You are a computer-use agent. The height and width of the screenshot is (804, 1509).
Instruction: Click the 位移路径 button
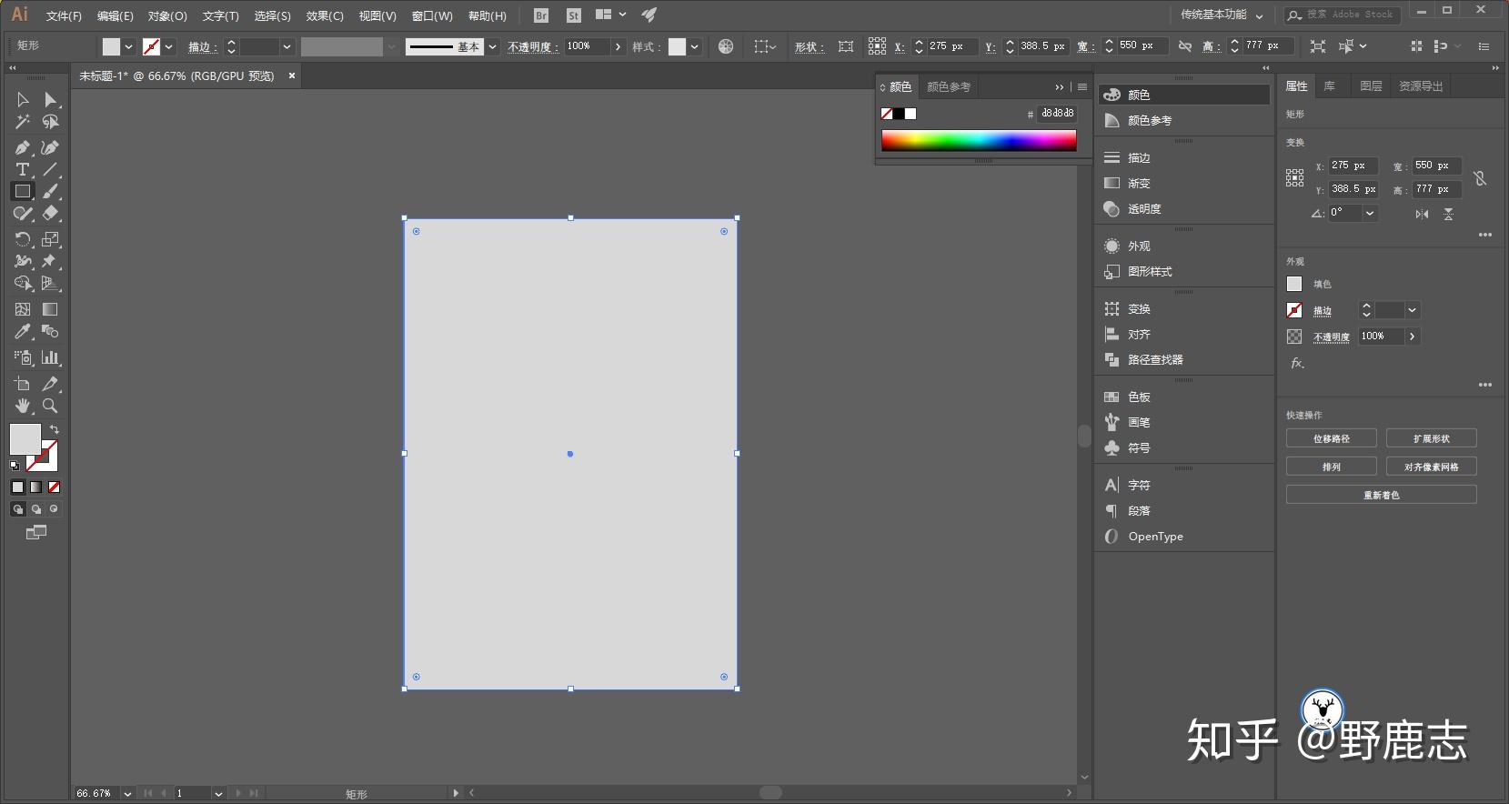[x=1331, y=439]
